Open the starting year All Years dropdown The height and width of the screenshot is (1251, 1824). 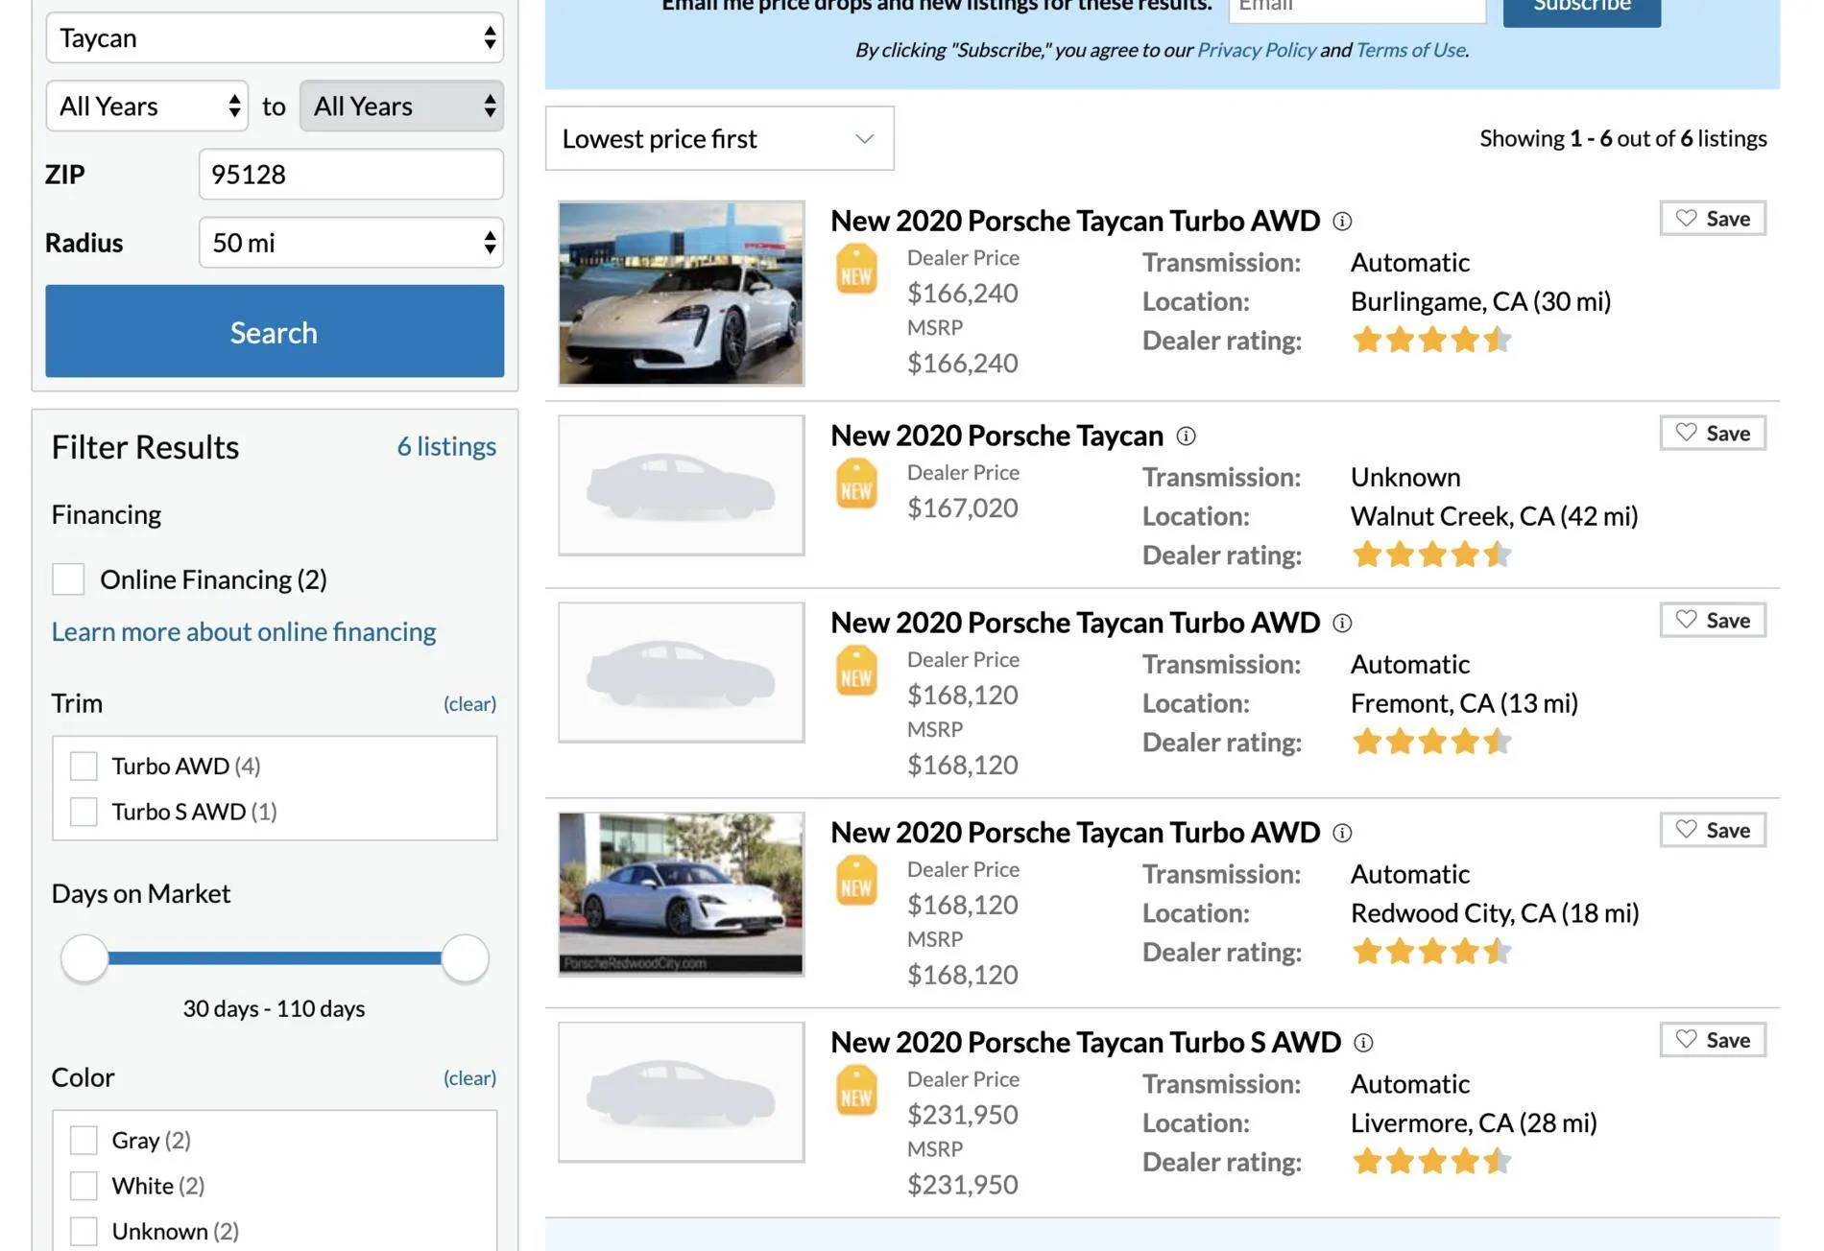(x=147, y=106)
